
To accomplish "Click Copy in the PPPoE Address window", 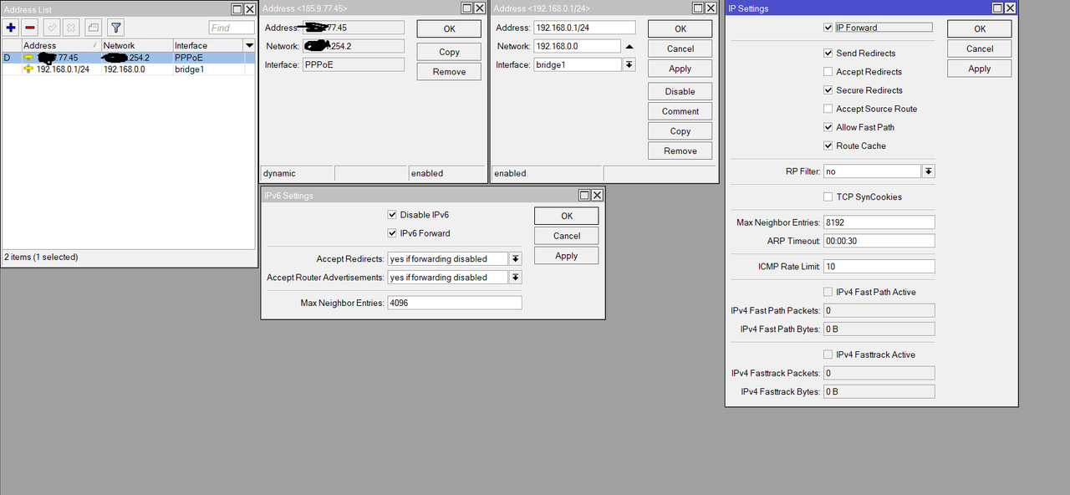I will pos(449,52).
